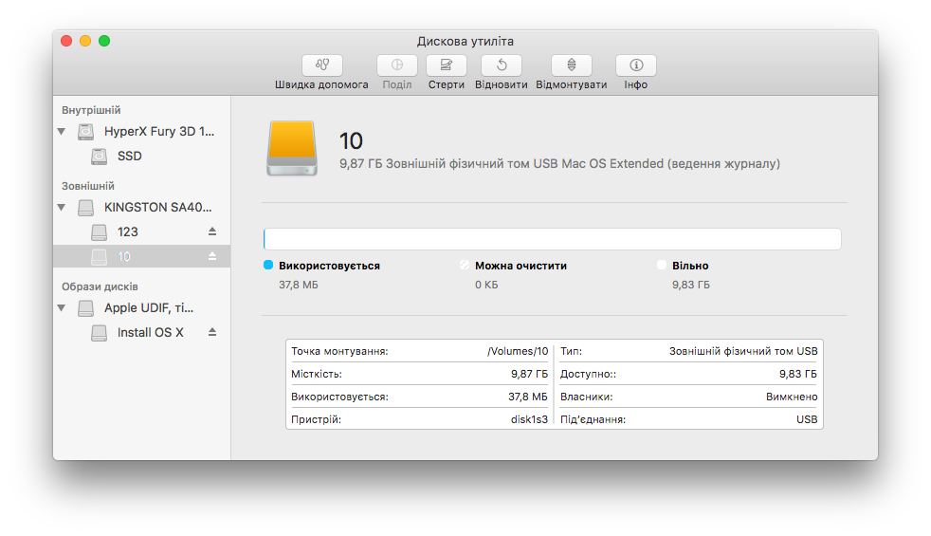
Task: Click the disk usage bar
Action: (x=552, y=239)
